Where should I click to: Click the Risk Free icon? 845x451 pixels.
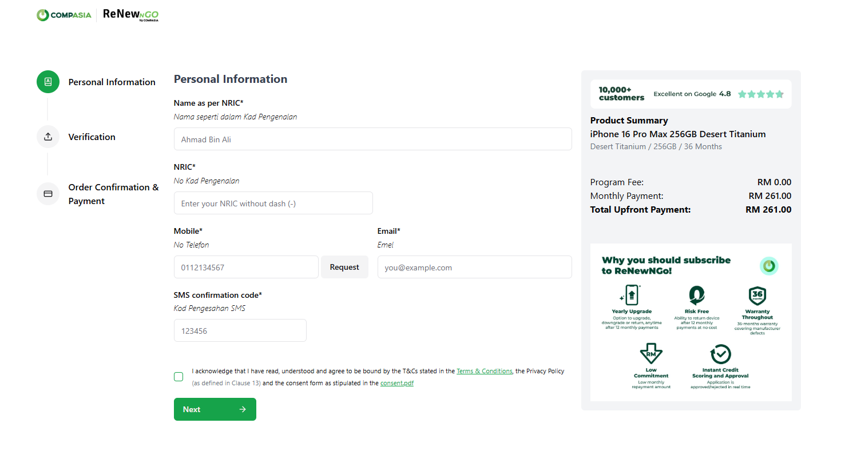coord(696,295)
